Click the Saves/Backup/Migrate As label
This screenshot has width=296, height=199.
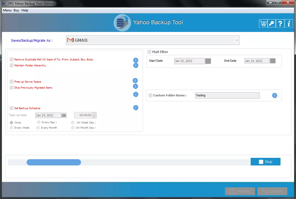(x=32, y=40)
